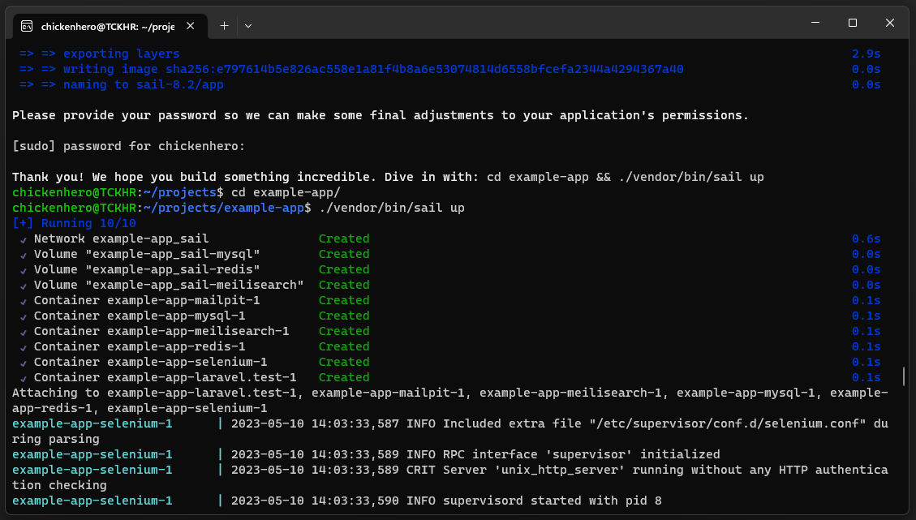Click the checkmark beside Container example-app-mailpit-1
Image resolution: width=916 pixels, height=520 pixels.
23,300
